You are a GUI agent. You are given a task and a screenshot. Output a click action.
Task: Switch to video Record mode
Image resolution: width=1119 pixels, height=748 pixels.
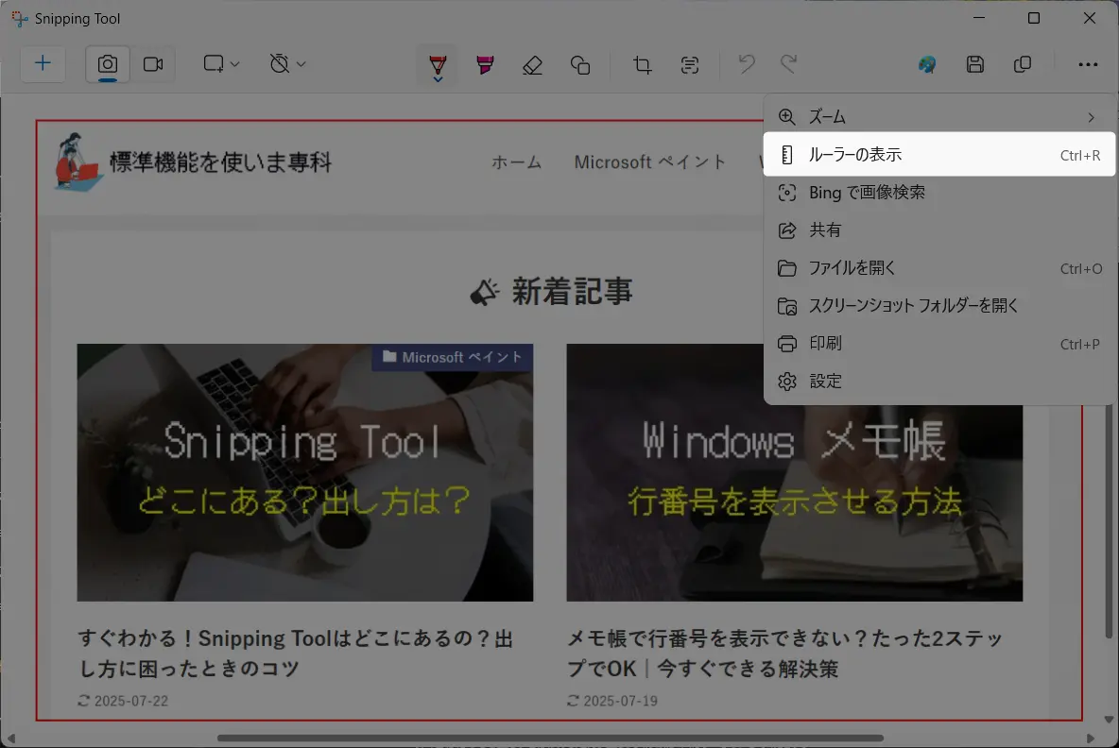(x=153, y=64)
